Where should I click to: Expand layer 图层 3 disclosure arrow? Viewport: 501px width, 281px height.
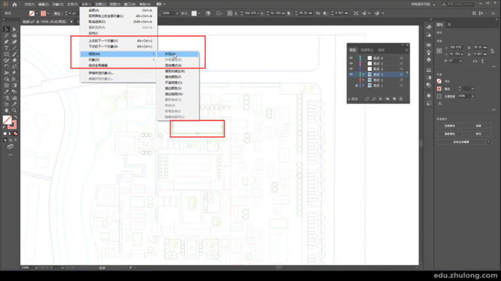pyautogui.click(x=363, y=75)
